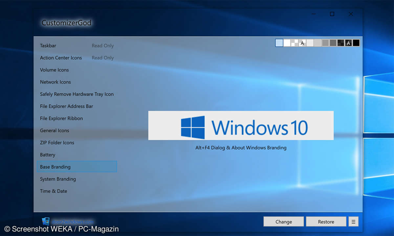Screen dimensions: 394x236
Task: Open the hamburger menu button
Action: pos(353,222)
